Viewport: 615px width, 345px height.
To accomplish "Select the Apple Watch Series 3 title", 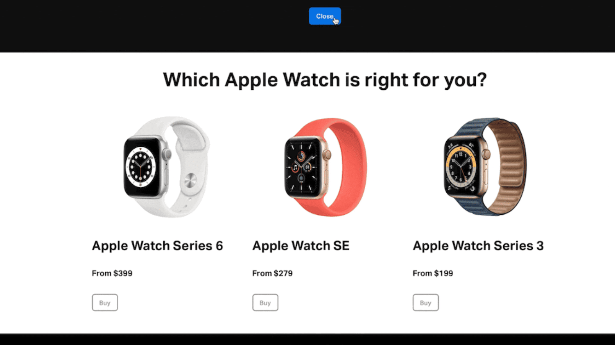I will click(478, 245).
